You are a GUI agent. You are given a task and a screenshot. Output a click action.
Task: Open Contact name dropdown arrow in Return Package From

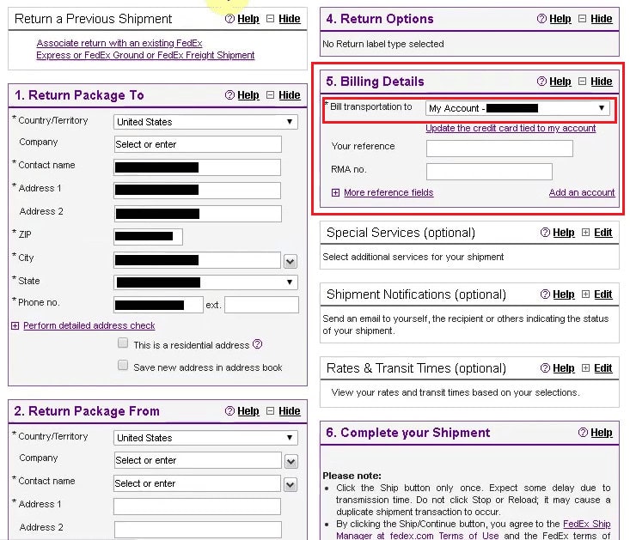(291, 485)
